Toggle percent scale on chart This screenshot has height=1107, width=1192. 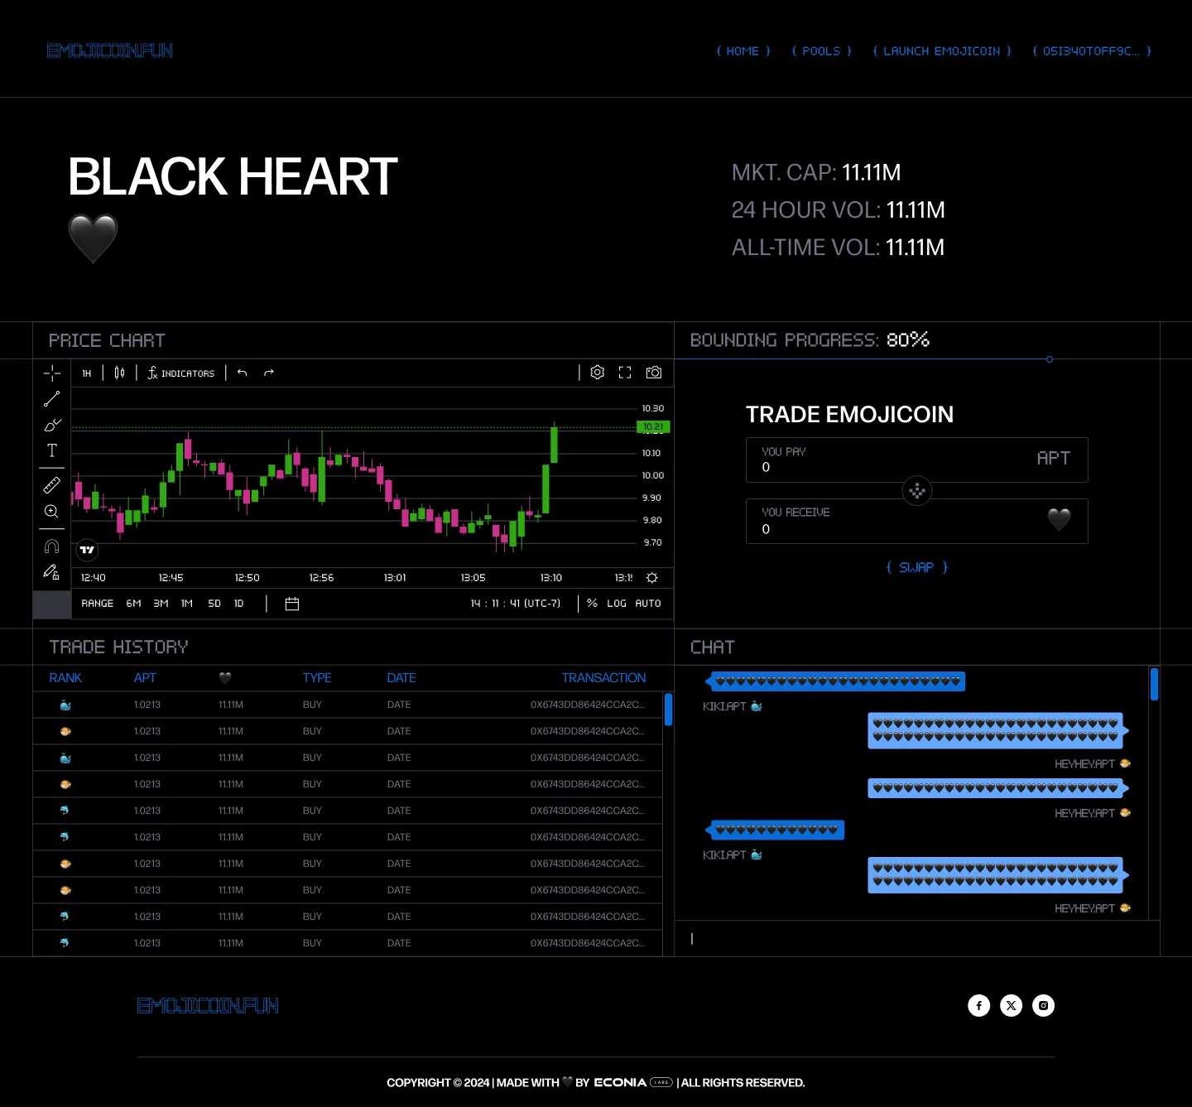click(x=592, y=603)
